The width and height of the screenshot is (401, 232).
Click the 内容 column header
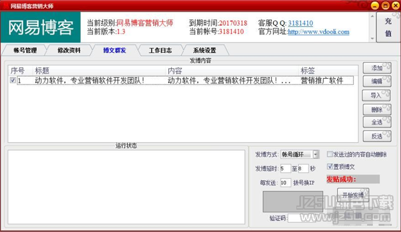pos(232,71)
